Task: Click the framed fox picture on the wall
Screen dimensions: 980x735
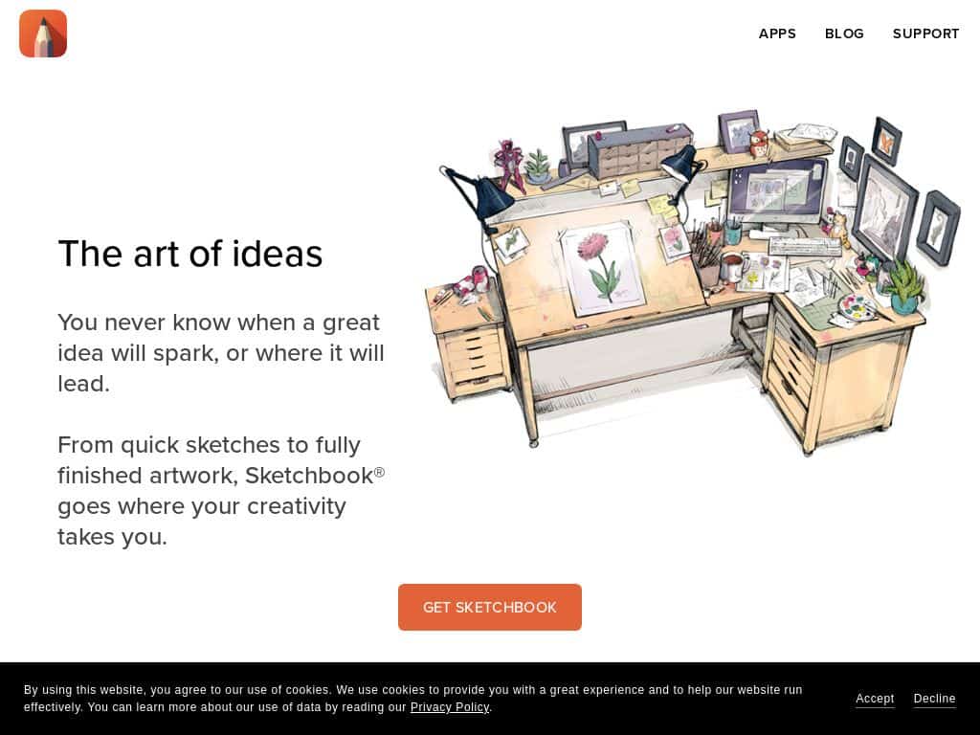Action: [x=886, y=142]
